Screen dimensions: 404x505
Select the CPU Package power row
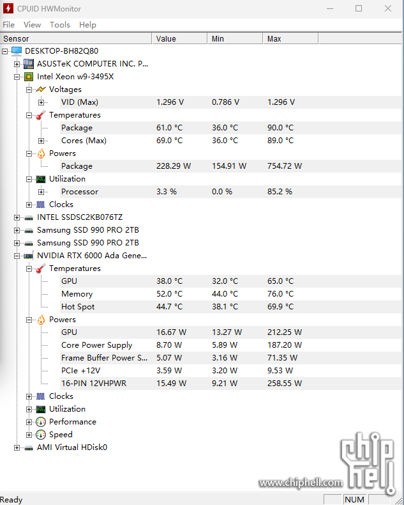click(231, 166)
